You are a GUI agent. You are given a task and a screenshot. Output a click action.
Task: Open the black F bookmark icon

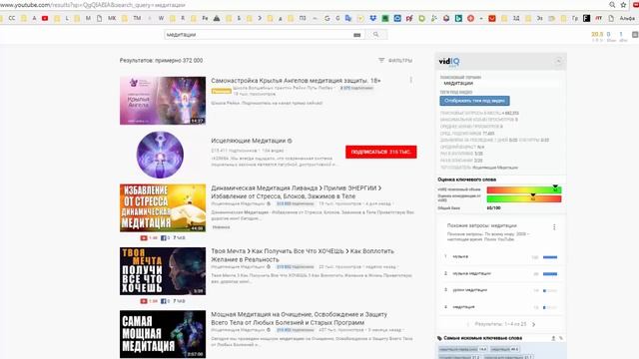point(586,18)
